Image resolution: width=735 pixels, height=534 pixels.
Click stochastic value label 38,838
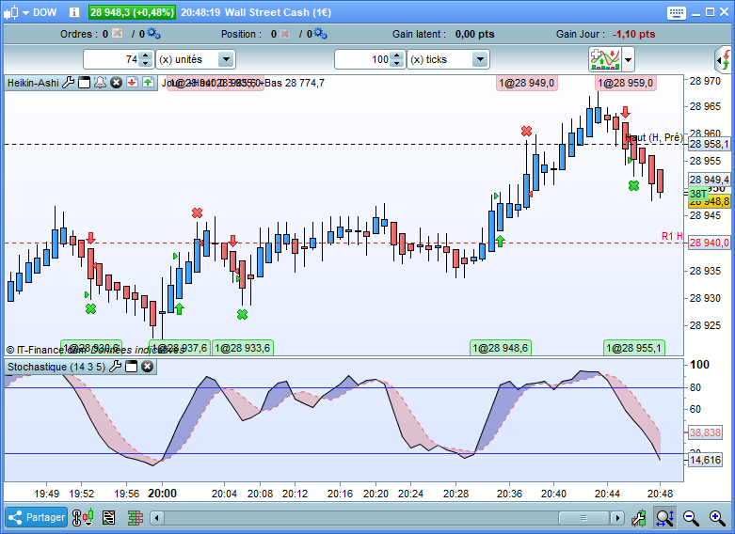click(705, 432)
